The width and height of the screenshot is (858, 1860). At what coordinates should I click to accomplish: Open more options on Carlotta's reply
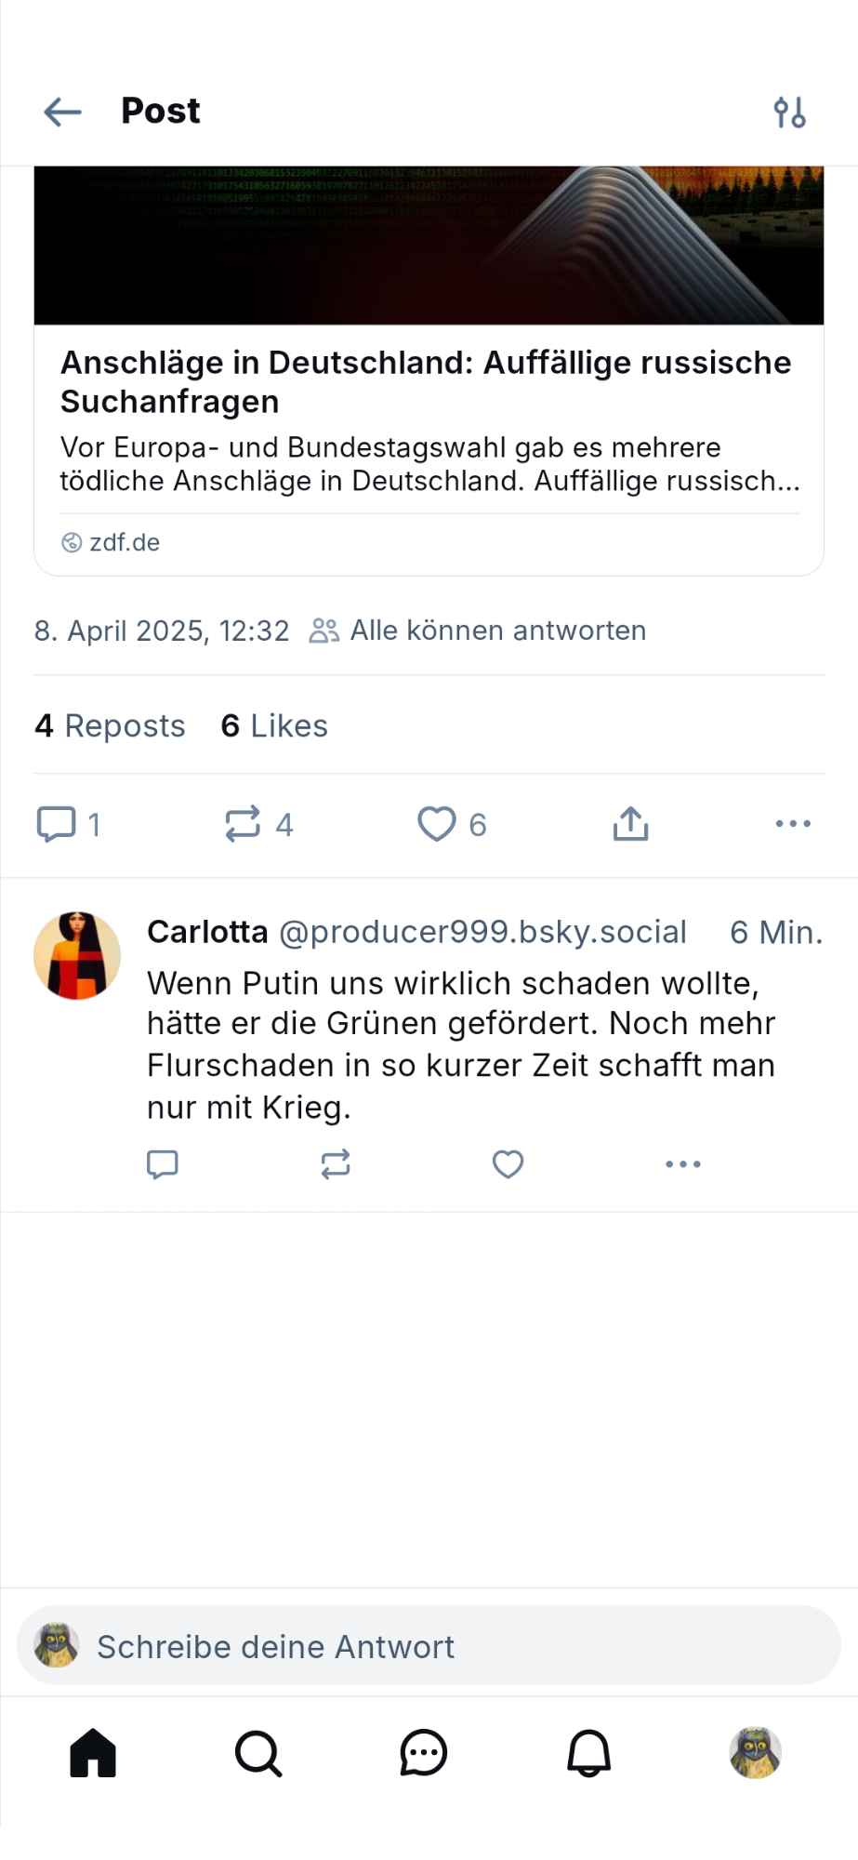click(683, 1164)
